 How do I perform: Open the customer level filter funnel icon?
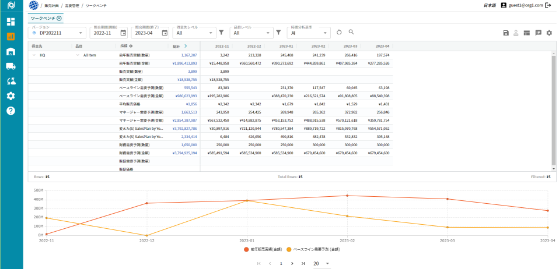click(221, 33)
